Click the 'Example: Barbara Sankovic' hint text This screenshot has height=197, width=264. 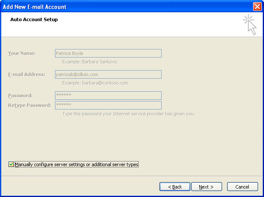pos(90,62)
